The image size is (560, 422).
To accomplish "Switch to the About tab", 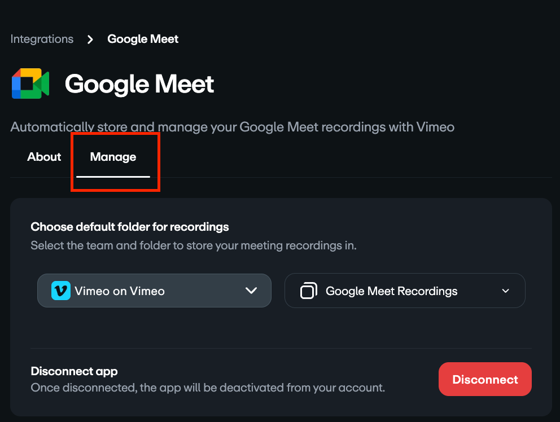I will pos(44,157).
